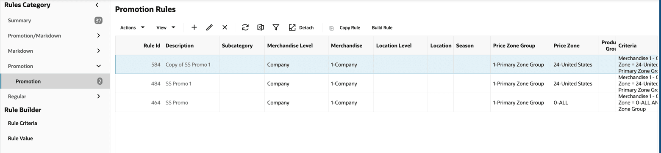661x153 pixels.
Task: Click description 'Copy of SS Promo 1'
Action: 188,65
